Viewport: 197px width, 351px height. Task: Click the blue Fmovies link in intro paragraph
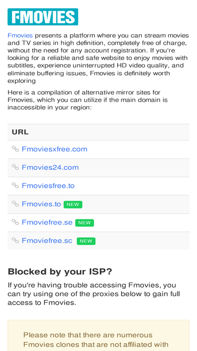(x=20, y=35)
